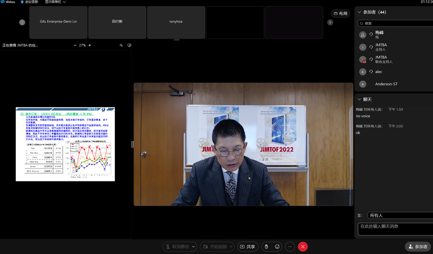Click the 布局 layout button

point(341,13)
